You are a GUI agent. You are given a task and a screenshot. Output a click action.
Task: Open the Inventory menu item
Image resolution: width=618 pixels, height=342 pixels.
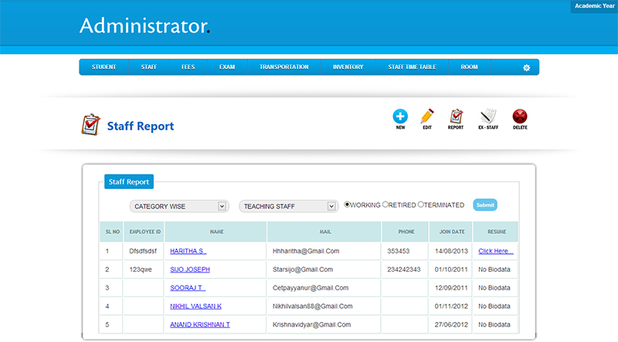tap(348, 67)
